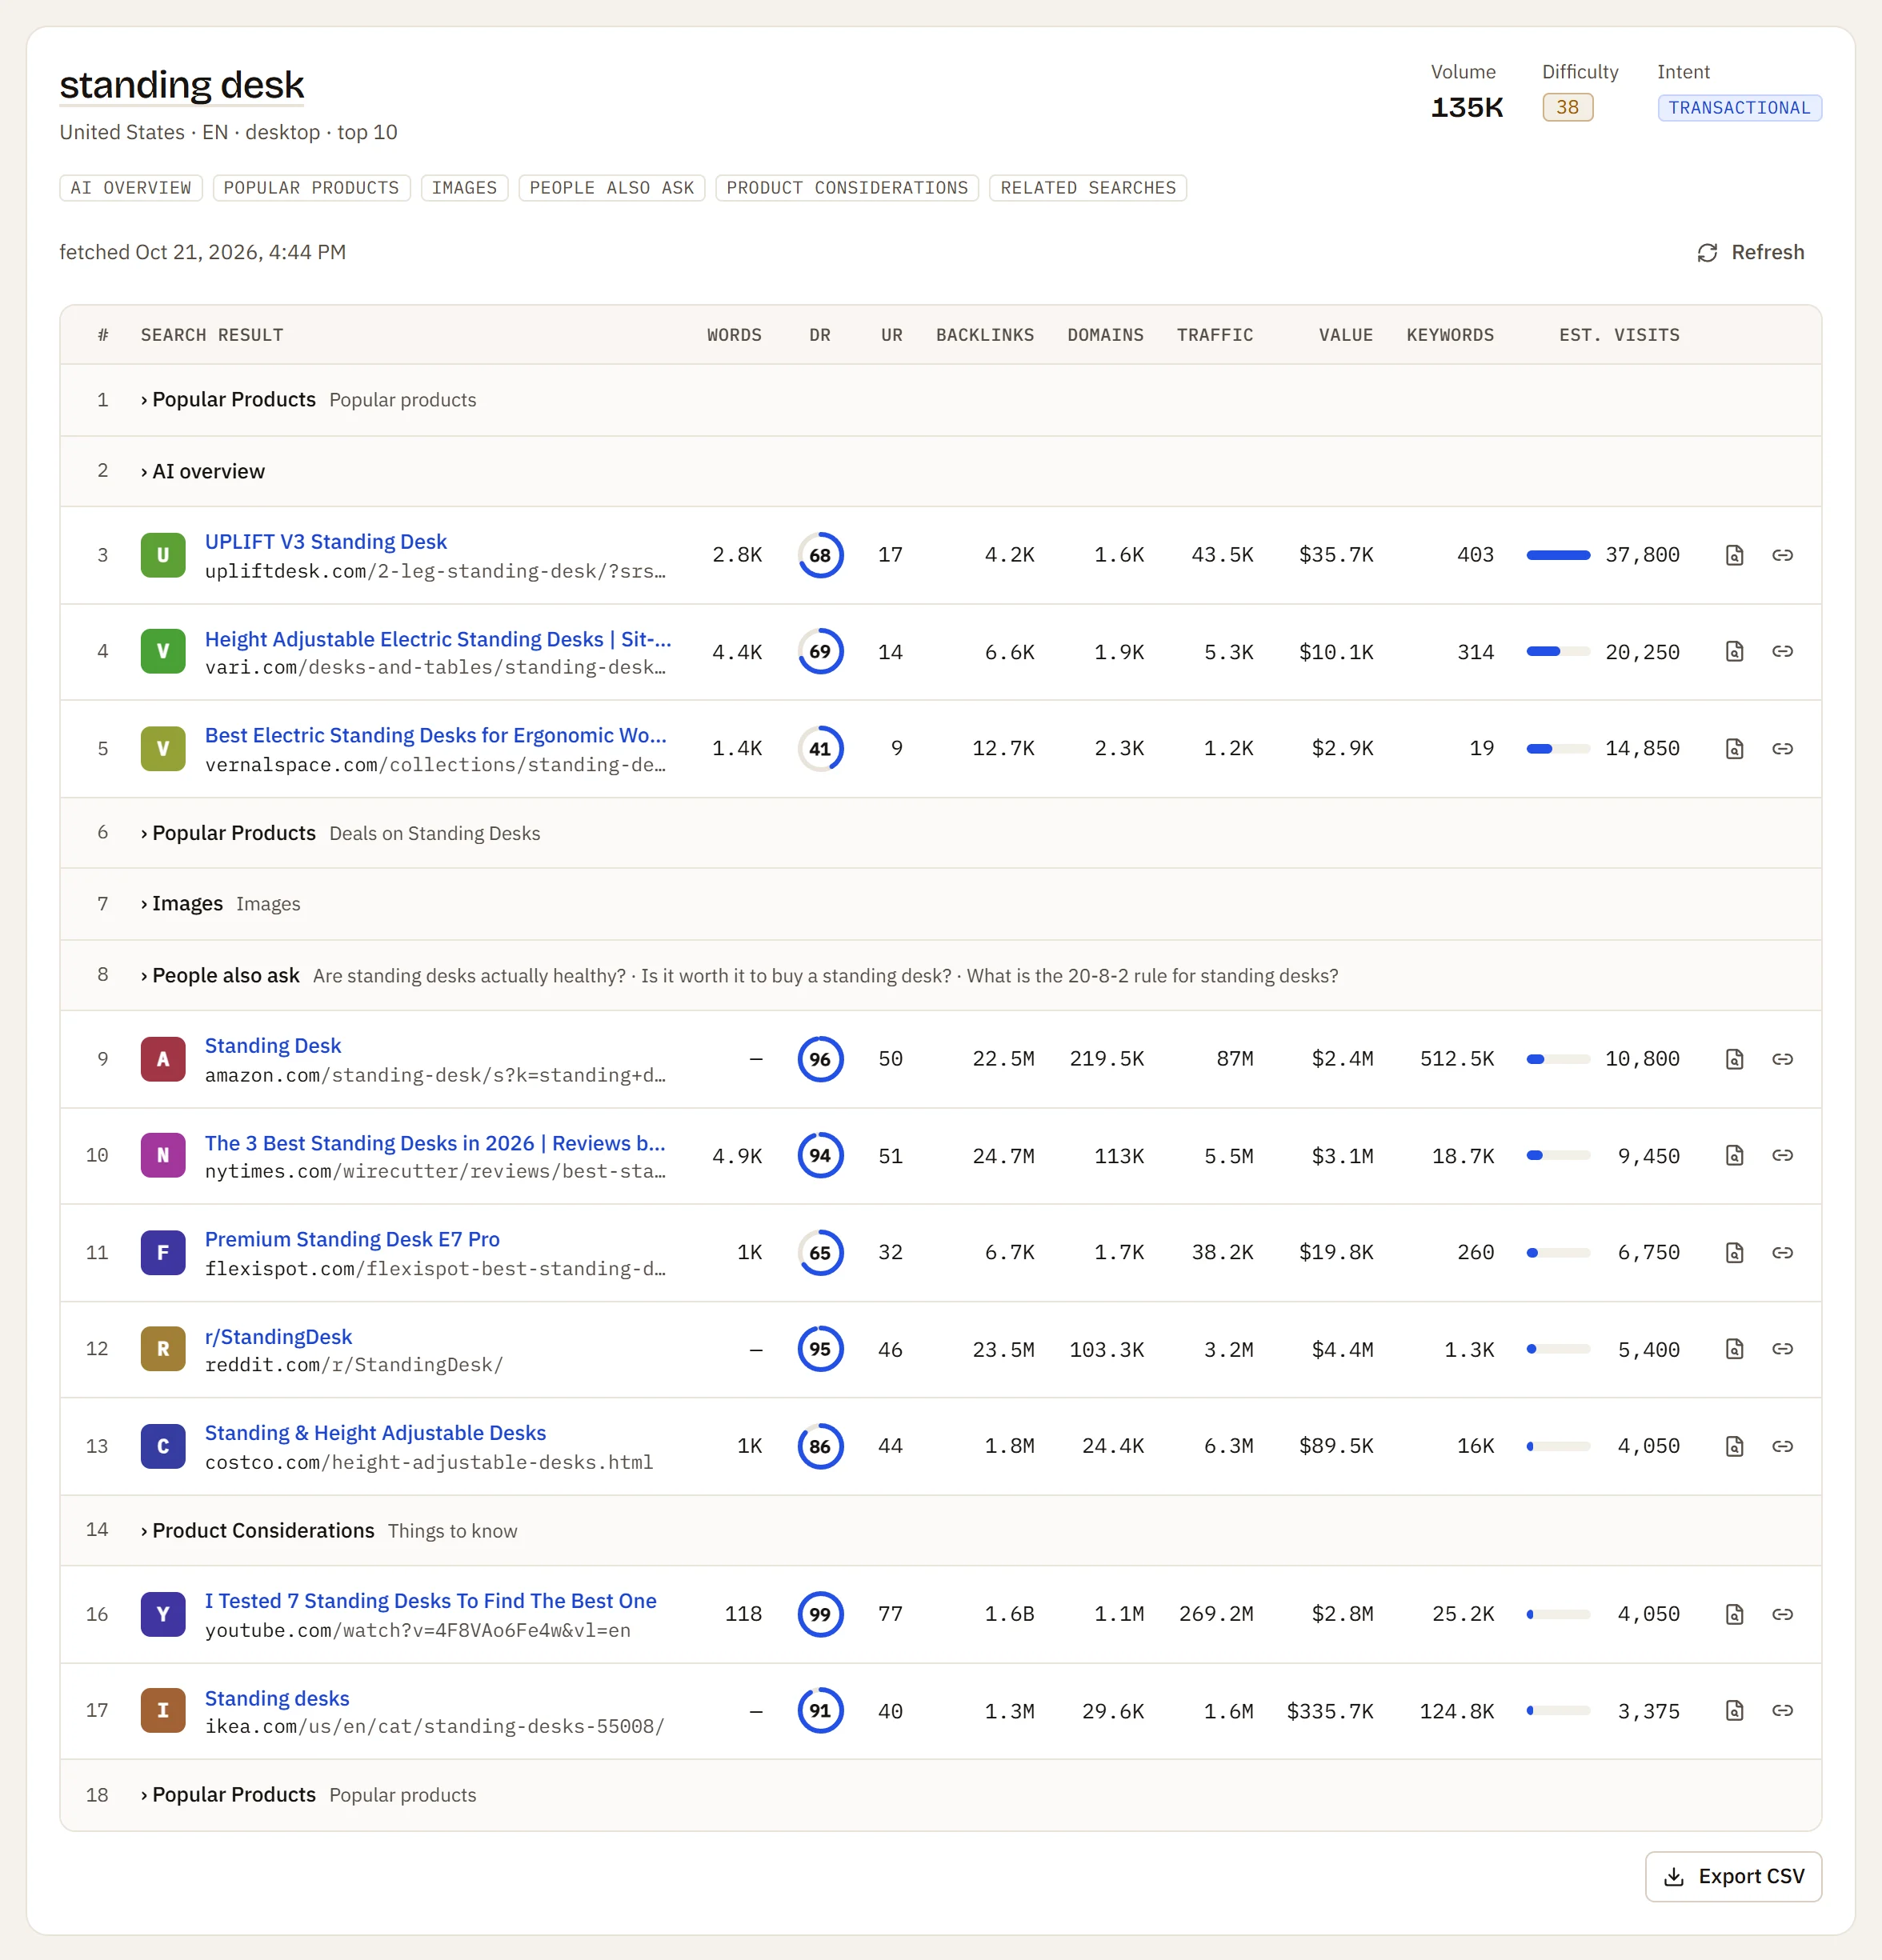This screenshot has width=1882, height=1960.
Task: Open page-inspect icon for amazon.com row
Action: click(1734, 1059)
